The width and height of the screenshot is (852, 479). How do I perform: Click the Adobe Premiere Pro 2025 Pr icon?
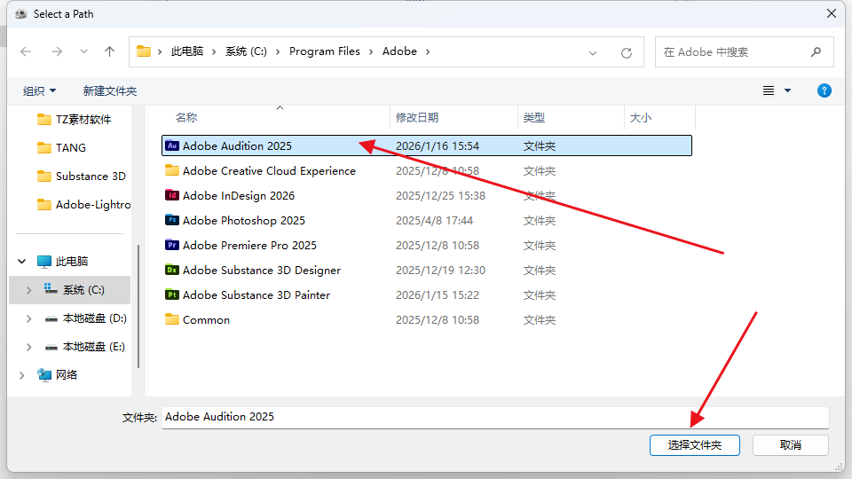tap(171, 245)
